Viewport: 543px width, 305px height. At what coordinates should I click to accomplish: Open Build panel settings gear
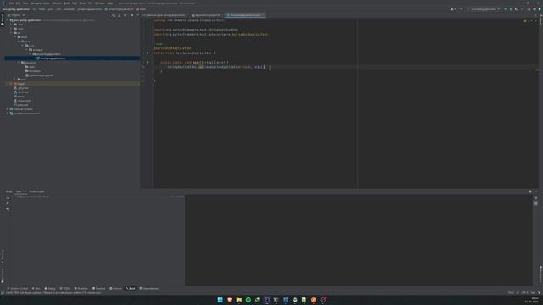point(530,191)
